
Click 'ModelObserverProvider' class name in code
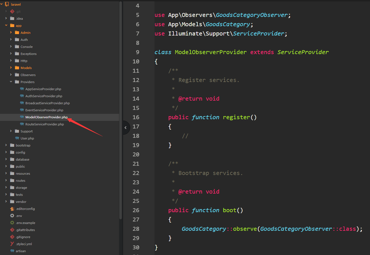point(211,52)
